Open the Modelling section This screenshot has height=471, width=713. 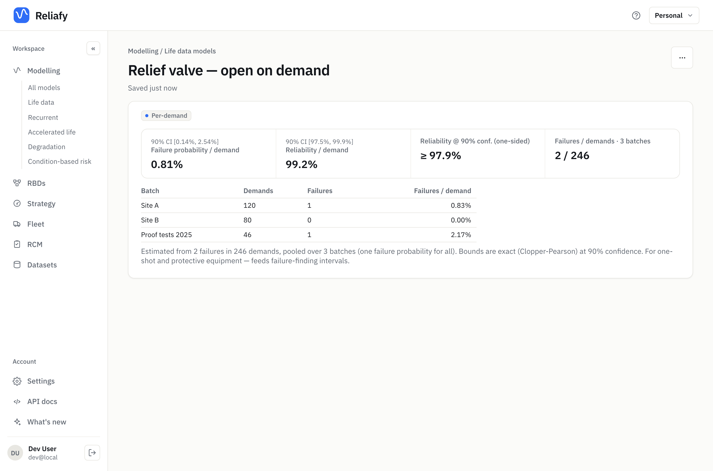tap(44, 71)
